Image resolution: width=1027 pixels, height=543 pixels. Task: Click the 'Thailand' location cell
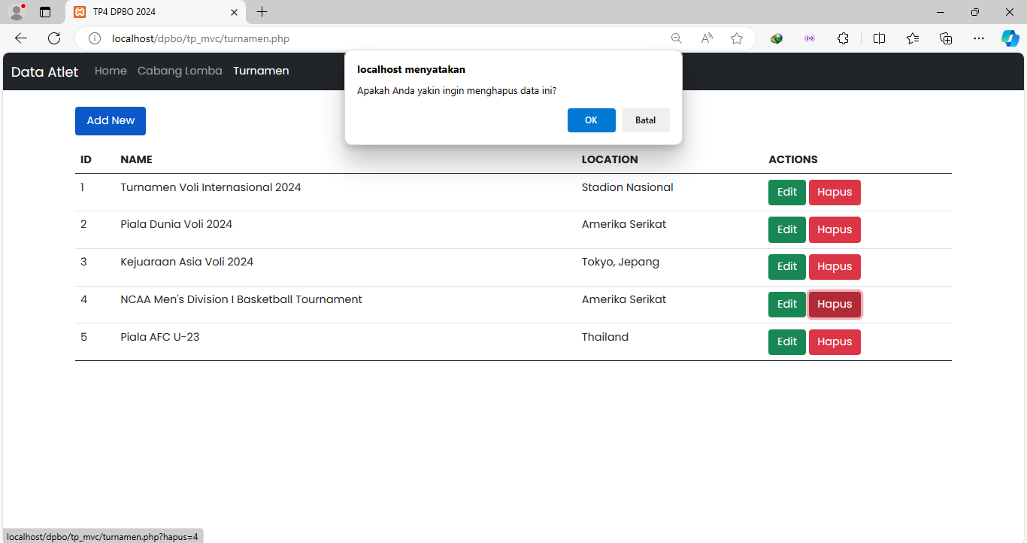pos(605,337)
